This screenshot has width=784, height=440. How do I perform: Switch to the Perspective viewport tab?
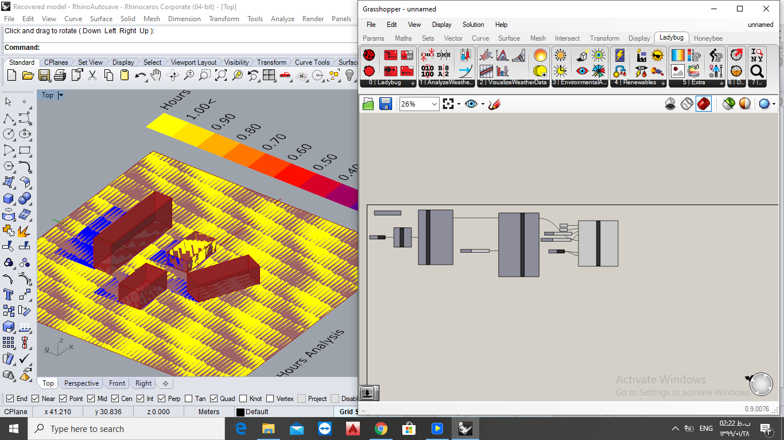81,383
